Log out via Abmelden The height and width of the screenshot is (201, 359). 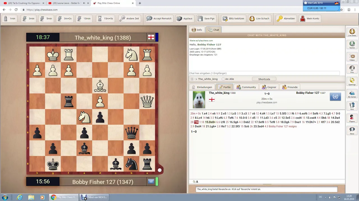[x=286, y=18]
